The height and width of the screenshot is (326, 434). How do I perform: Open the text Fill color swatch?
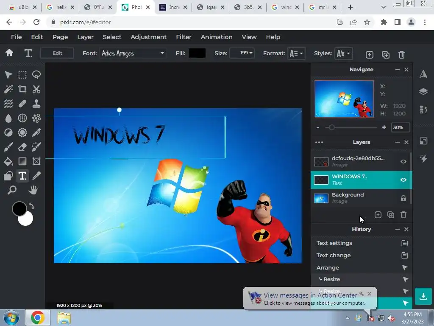197,53
